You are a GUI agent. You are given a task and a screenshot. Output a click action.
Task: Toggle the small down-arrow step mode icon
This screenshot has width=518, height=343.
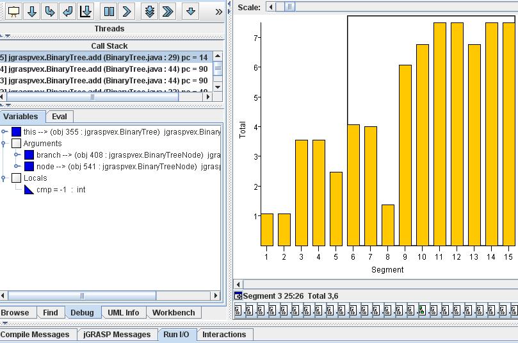pyautogui.click(x=191, y=12)
